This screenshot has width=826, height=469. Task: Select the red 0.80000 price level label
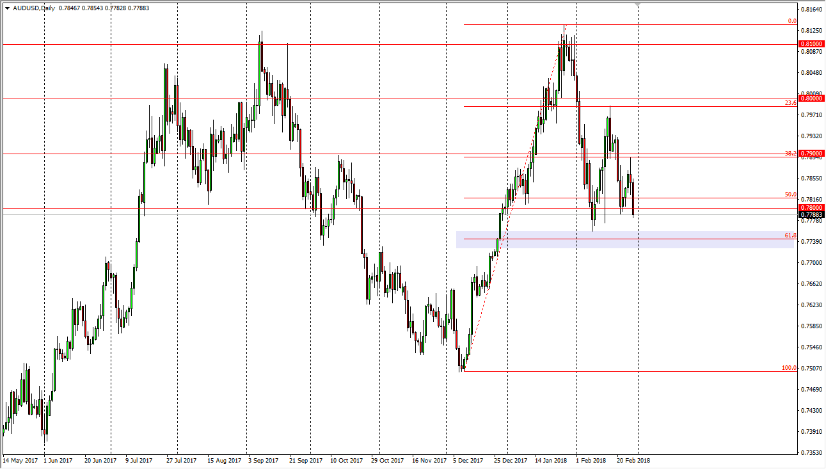[x=811, y=99]
